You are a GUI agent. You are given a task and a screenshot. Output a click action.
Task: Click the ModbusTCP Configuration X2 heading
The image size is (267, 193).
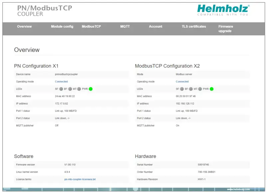167,66
